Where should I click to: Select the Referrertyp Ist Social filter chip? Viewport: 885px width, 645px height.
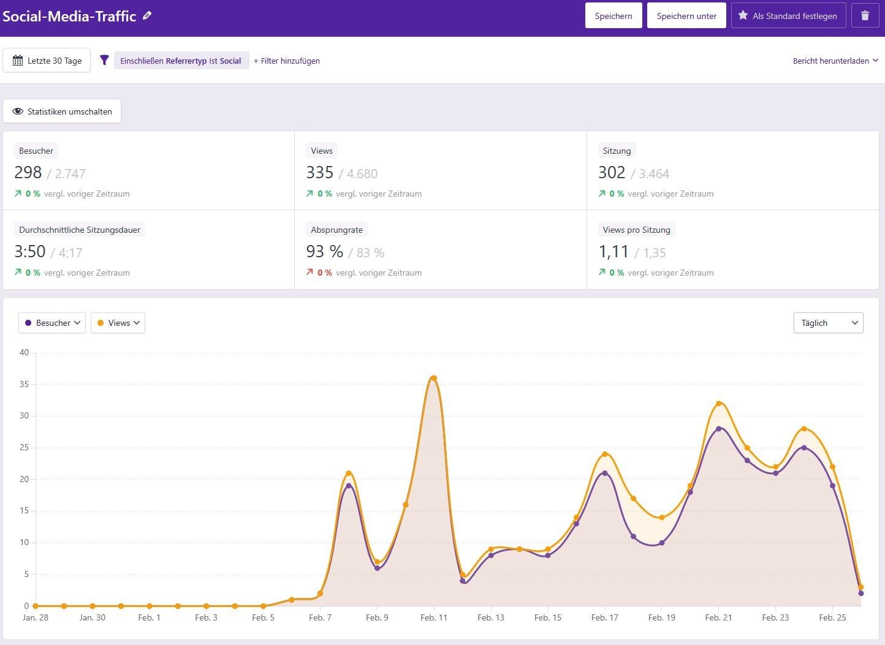[x=181, y=61]
